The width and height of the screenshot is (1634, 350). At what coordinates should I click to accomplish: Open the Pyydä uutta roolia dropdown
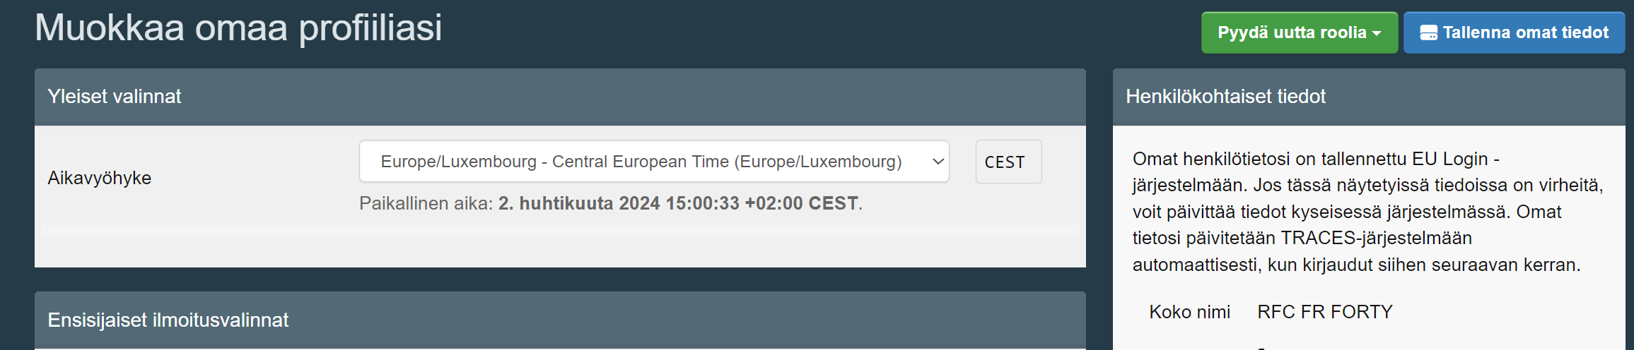[1300, 32]
